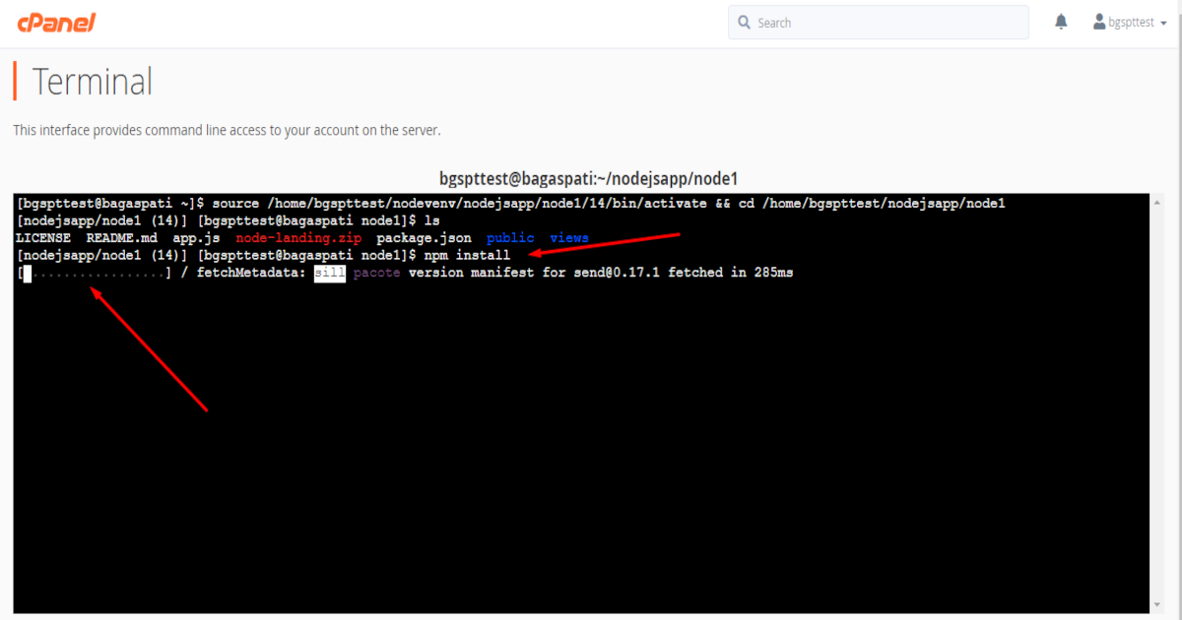This screenshot has height=620, width=1182.
Task: Click the blue 'views' directory name
Action: tap(569, 238)
